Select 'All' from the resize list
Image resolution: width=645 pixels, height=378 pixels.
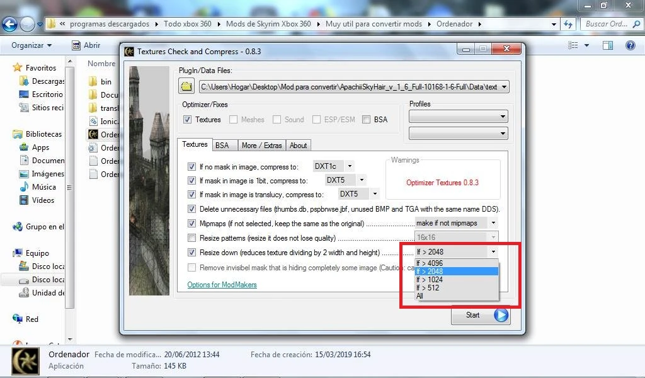point(457,295)
